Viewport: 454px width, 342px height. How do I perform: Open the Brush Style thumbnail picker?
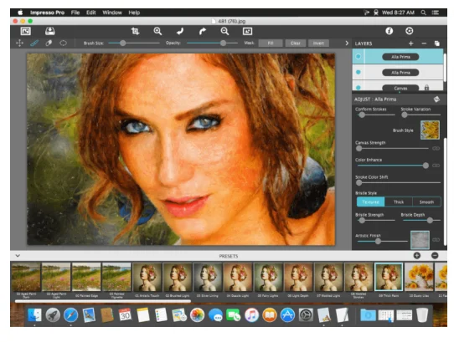click(430, 130)
